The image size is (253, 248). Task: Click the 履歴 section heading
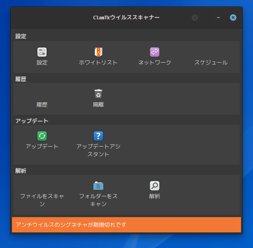21,79
